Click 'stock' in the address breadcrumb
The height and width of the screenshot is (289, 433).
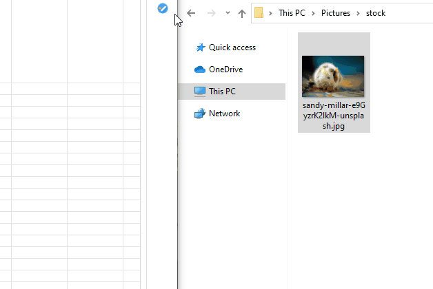tap(376, 13)
